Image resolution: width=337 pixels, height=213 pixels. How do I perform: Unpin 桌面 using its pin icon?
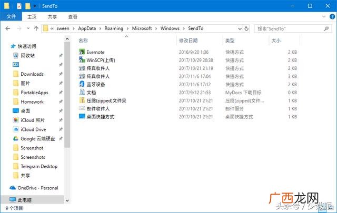(61, 111)
